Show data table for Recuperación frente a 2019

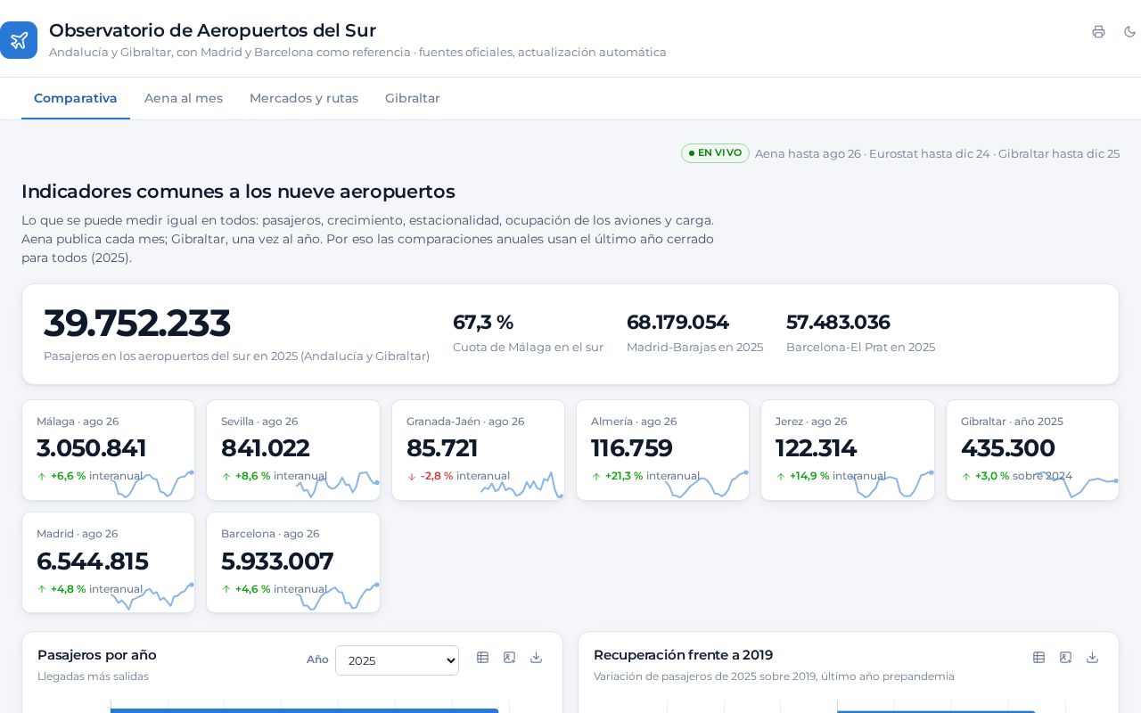pos(1038,658)
